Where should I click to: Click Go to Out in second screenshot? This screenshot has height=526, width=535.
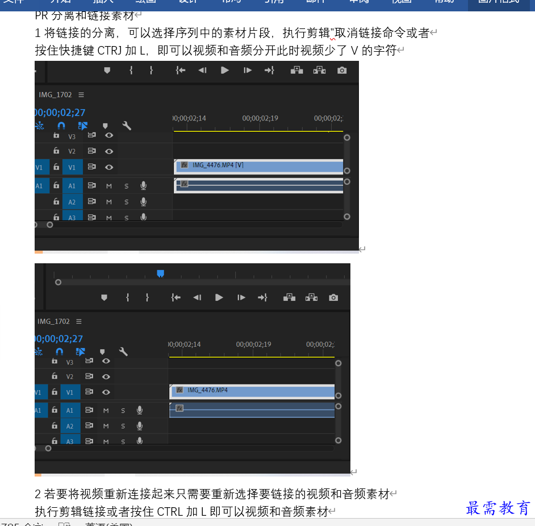263,297
